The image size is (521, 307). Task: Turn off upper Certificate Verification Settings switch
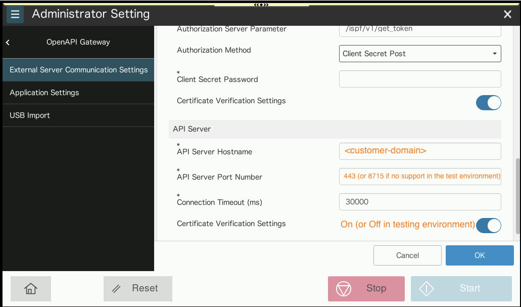[488, 102]
